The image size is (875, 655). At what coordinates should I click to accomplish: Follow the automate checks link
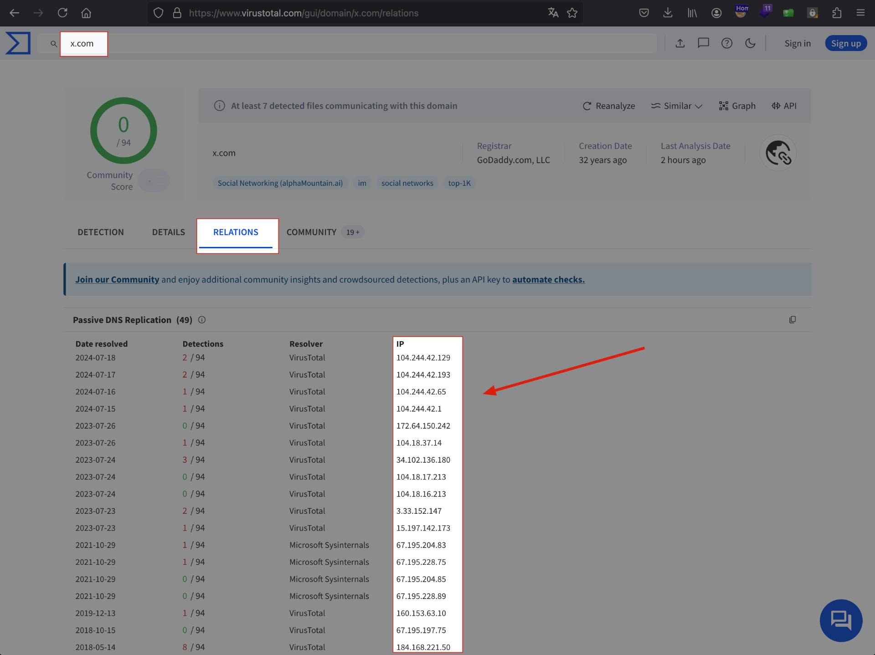point(548,279)
